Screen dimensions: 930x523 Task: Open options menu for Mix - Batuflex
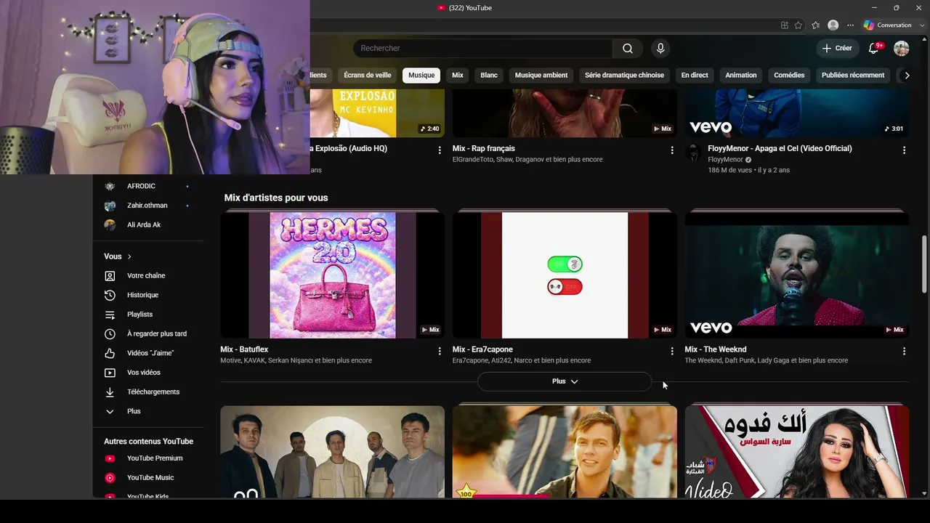point(440,351)
